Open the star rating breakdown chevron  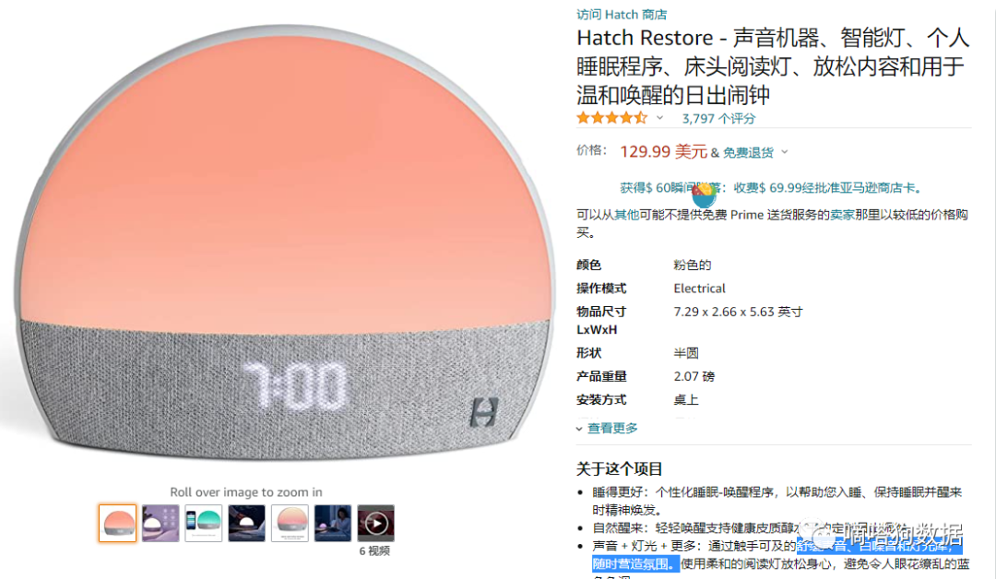coord(660,117)
